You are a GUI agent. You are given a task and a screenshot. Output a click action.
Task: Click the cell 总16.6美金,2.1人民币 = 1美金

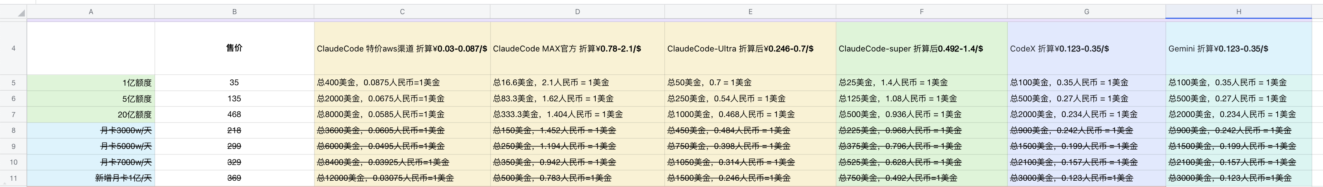point(577,83)
